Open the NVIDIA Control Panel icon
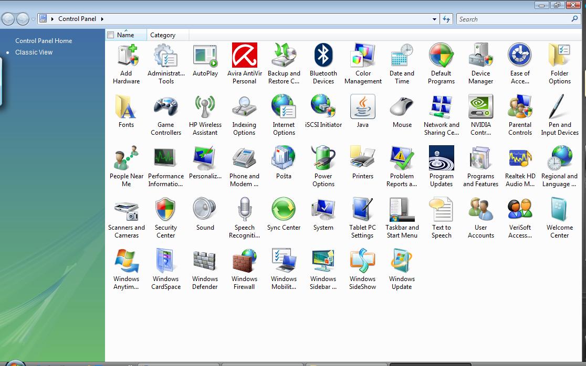 (x=480, y=107)
